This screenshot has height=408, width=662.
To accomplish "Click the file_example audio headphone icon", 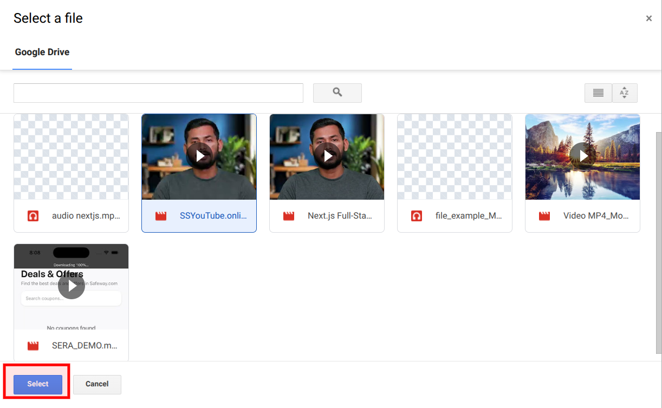I will click(417, 216).
